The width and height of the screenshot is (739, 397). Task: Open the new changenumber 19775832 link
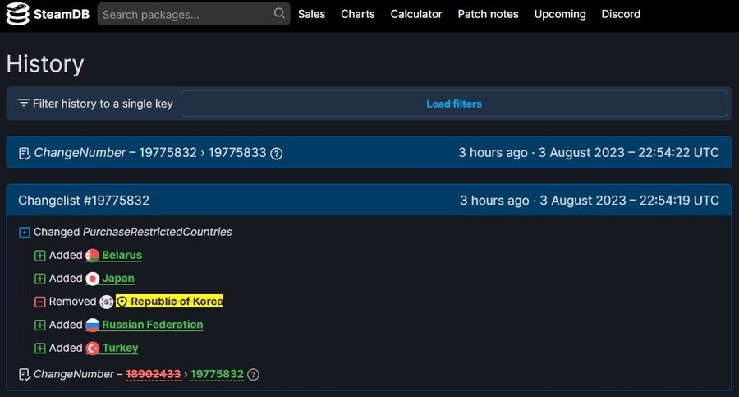point(218,374)
